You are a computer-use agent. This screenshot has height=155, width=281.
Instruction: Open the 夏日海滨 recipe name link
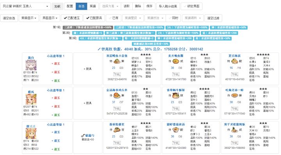pos(235,56)
